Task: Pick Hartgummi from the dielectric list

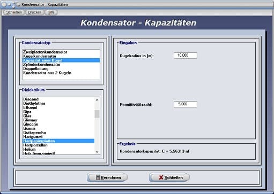Action: 58,137
